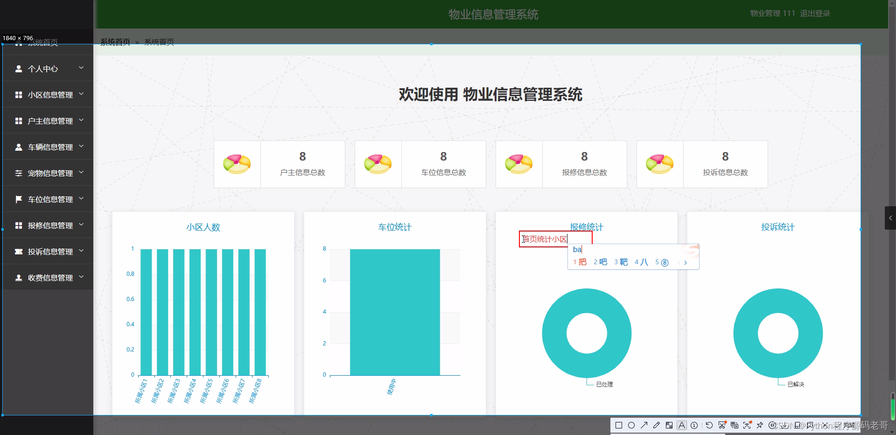This screenshot has height=435, width=896.
Task: Select the numbered marker tool
Action: click(694, 425)
